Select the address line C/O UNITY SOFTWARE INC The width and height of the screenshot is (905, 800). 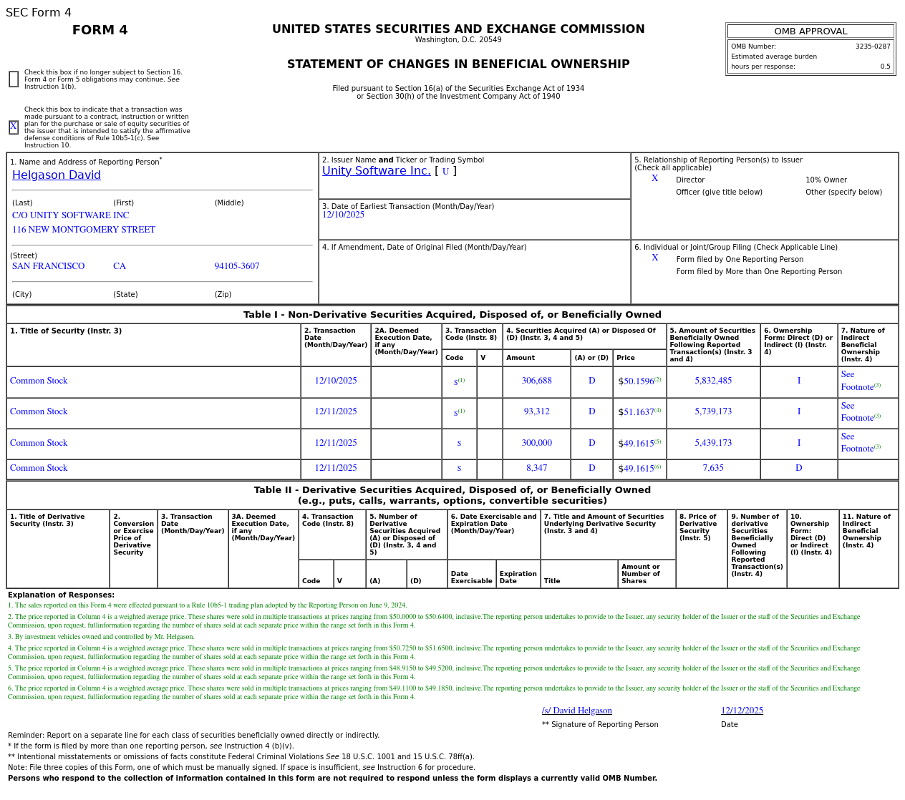[x=71, y=215]
